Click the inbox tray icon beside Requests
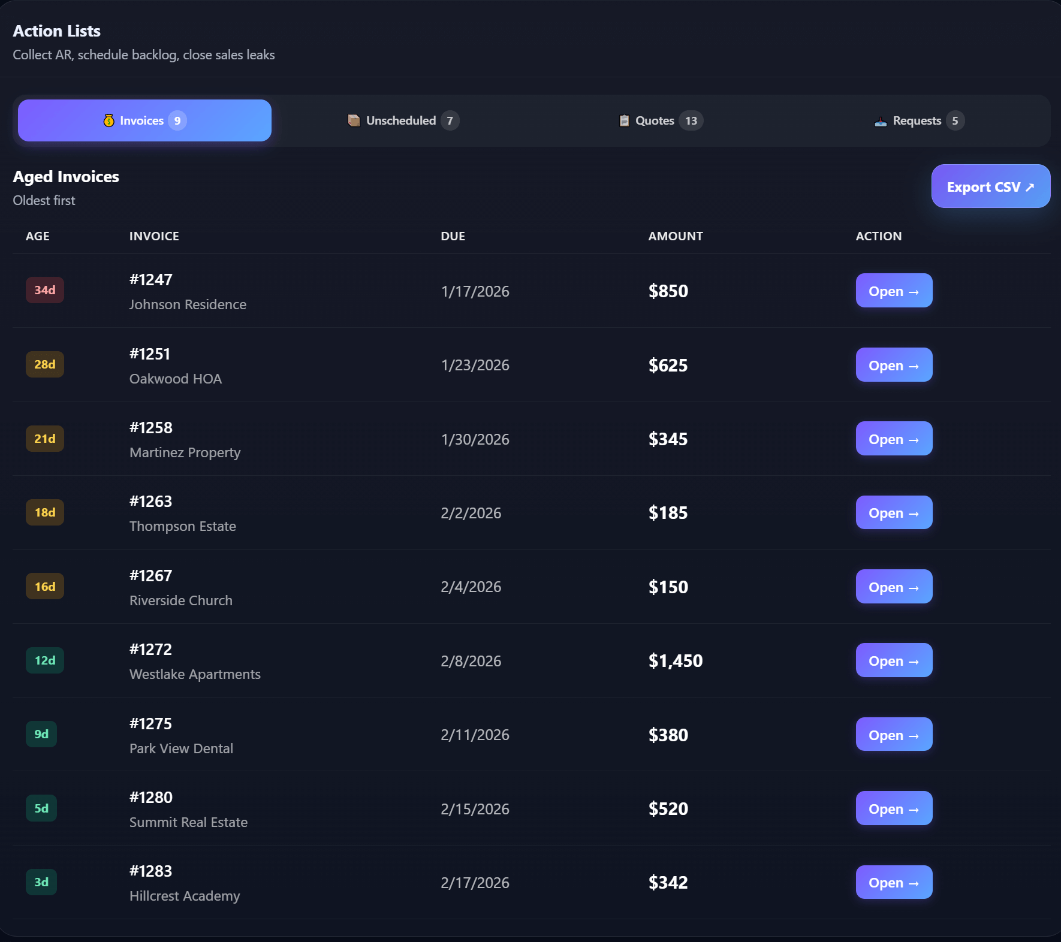The image size is (1061, 942). pyautogui.click(x=880, y=121)
